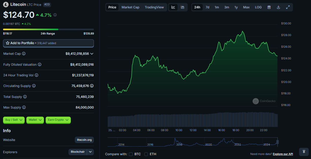Show Total Supply info icon

click(25, 97)
